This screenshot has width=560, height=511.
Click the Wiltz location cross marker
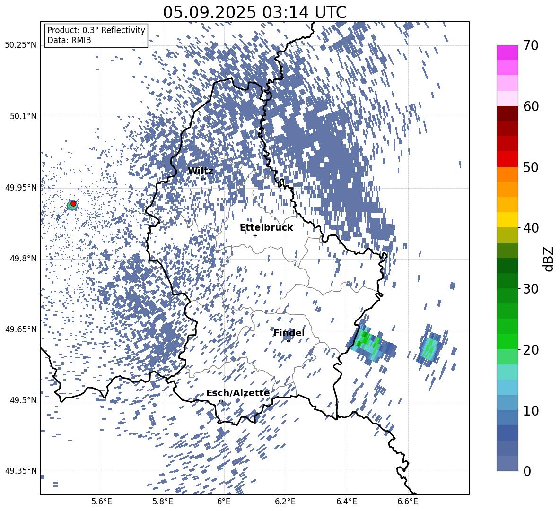[x=203, y=178]
